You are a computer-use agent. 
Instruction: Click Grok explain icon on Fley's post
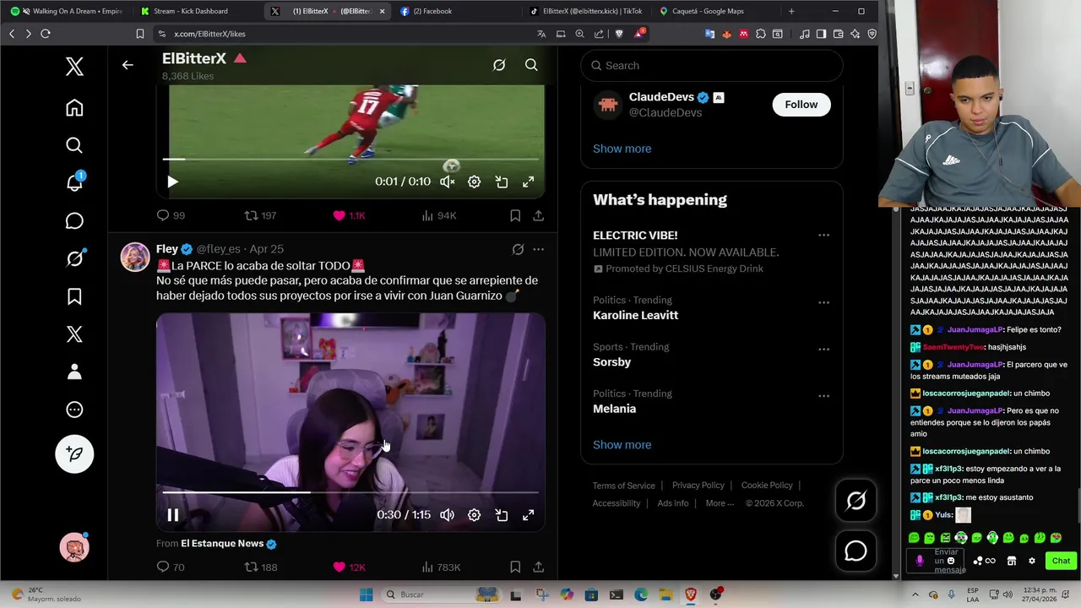518,249
